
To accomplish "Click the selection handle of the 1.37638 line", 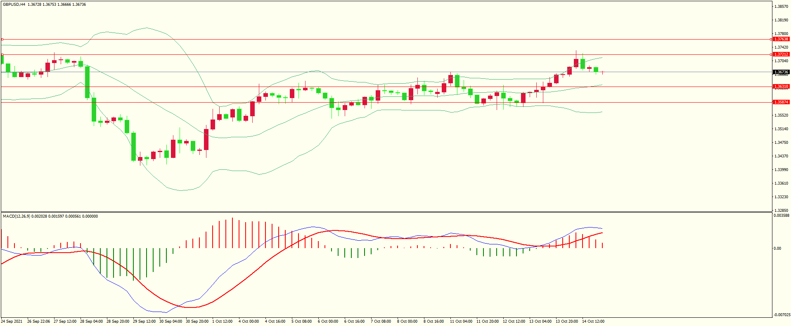I will [x=2, y=39].
